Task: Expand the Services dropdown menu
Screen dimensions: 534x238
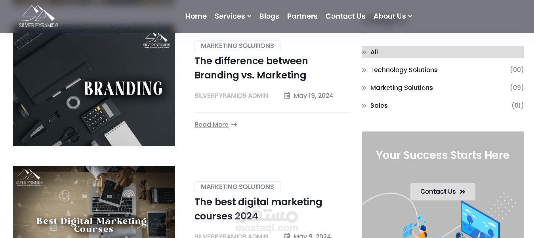Action: (233, 16)
